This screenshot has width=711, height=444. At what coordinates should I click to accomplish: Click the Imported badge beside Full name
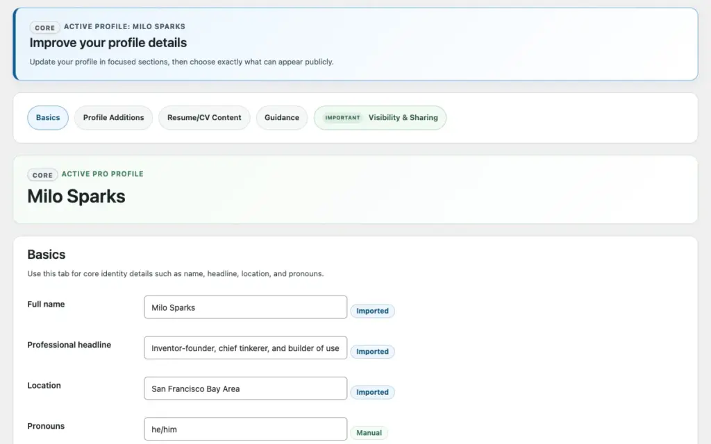coord(372,311)
